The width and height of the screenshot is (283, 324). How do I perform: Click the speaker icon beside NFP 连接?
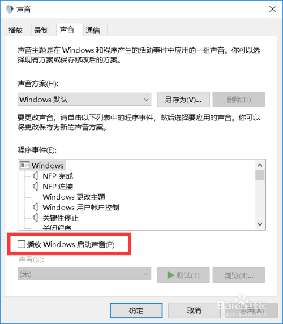tap(35, 187)
